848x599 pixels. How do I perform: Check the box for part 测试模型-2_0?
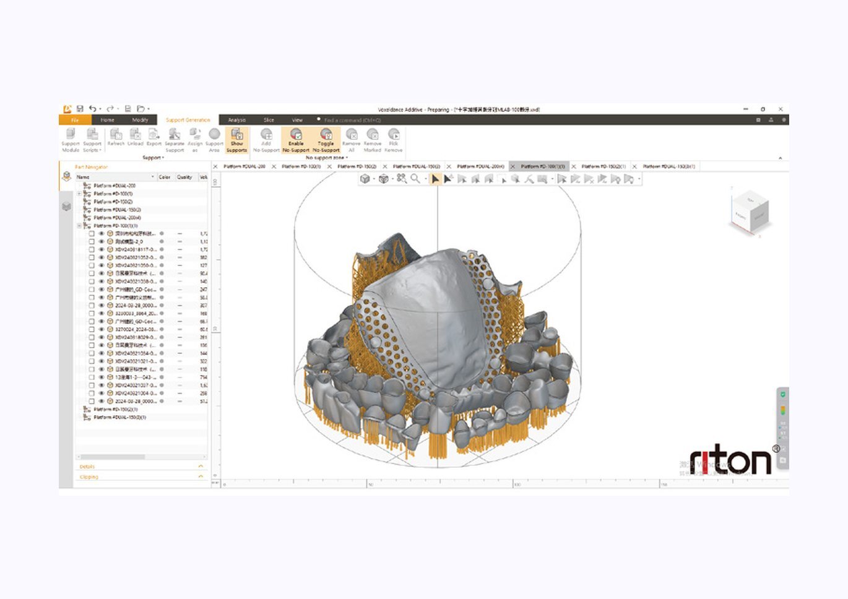coord(92,241)
